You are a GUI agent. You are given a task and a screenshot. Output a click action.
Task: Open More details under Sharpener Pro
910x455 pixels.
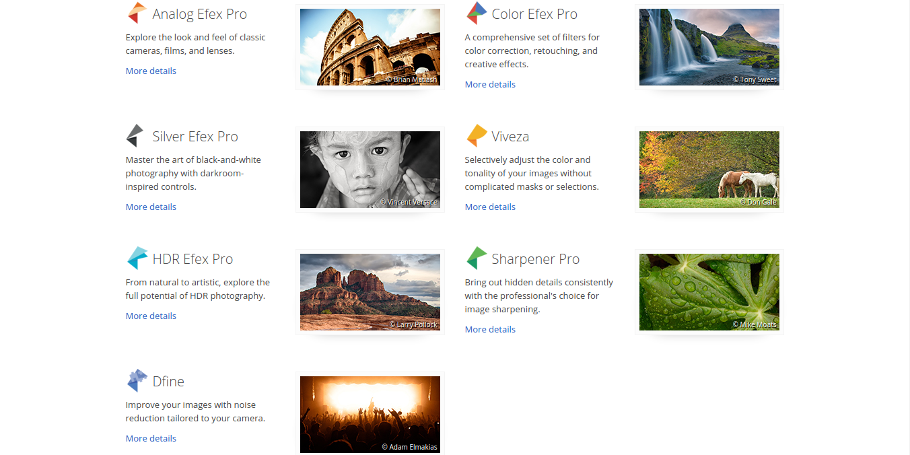[x=490, y=329]
